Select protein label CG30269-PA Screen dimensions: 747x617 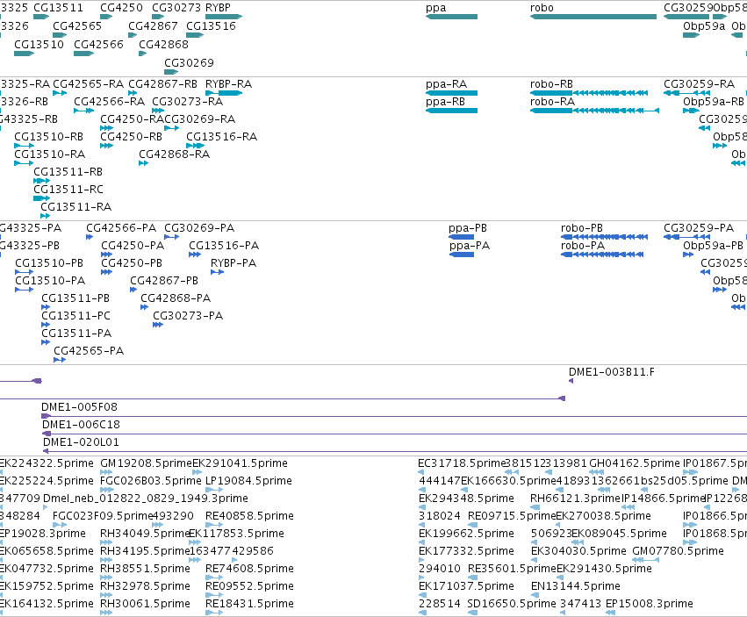[x=199, y=228]
